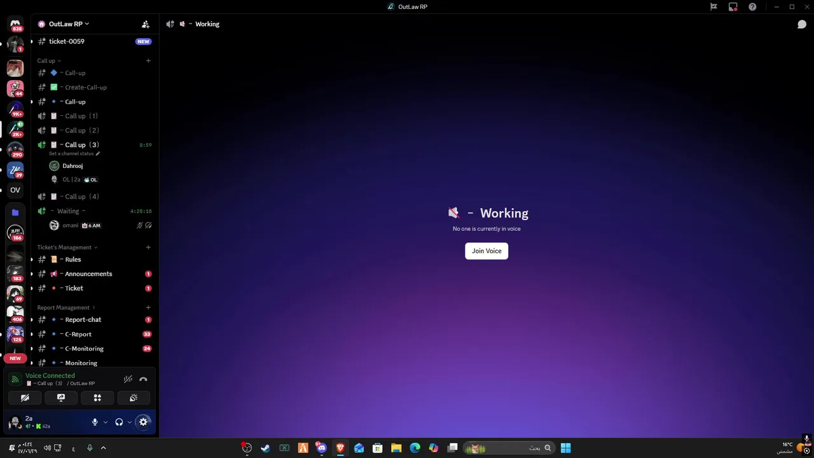Open the 2a user profile avatar
Viewport: 814px width, 458px height.
(15, 422)
